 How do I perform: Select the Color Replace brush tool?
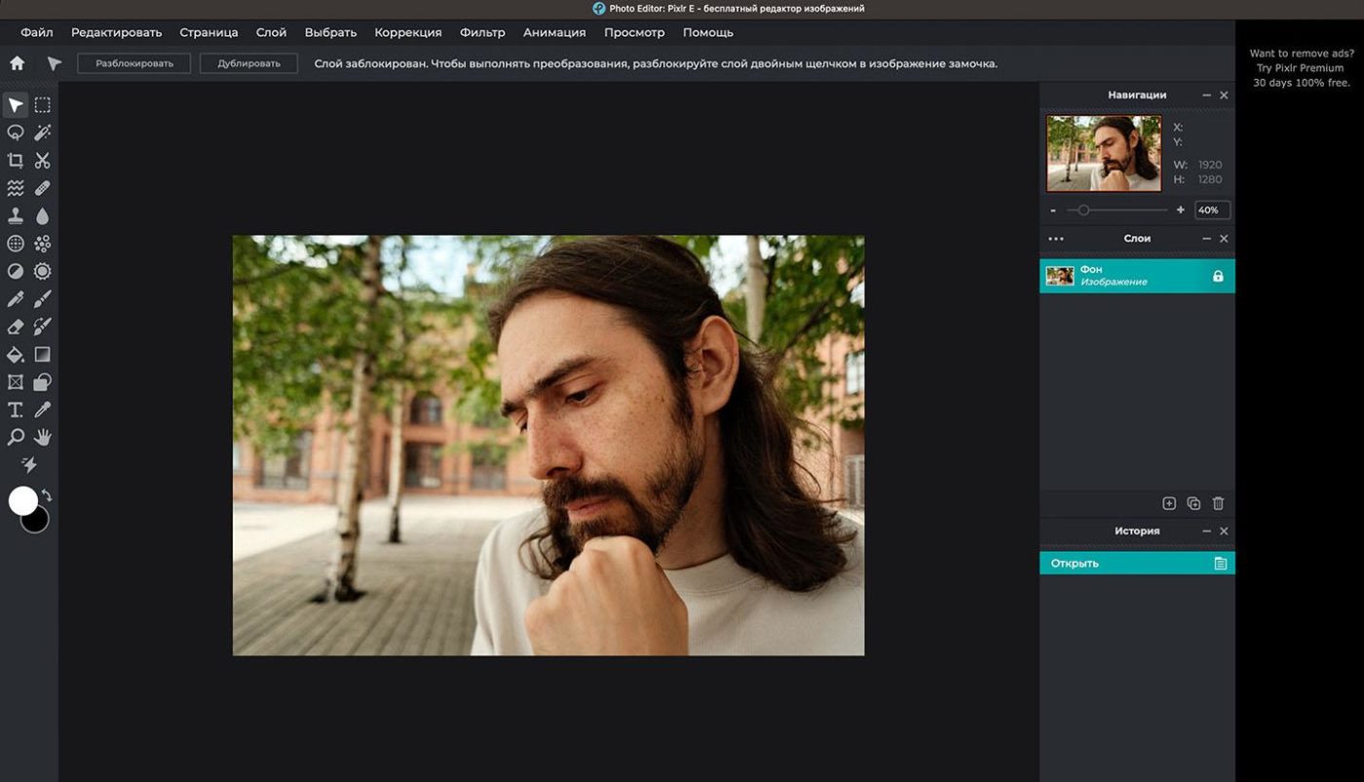tap(43, 327)
